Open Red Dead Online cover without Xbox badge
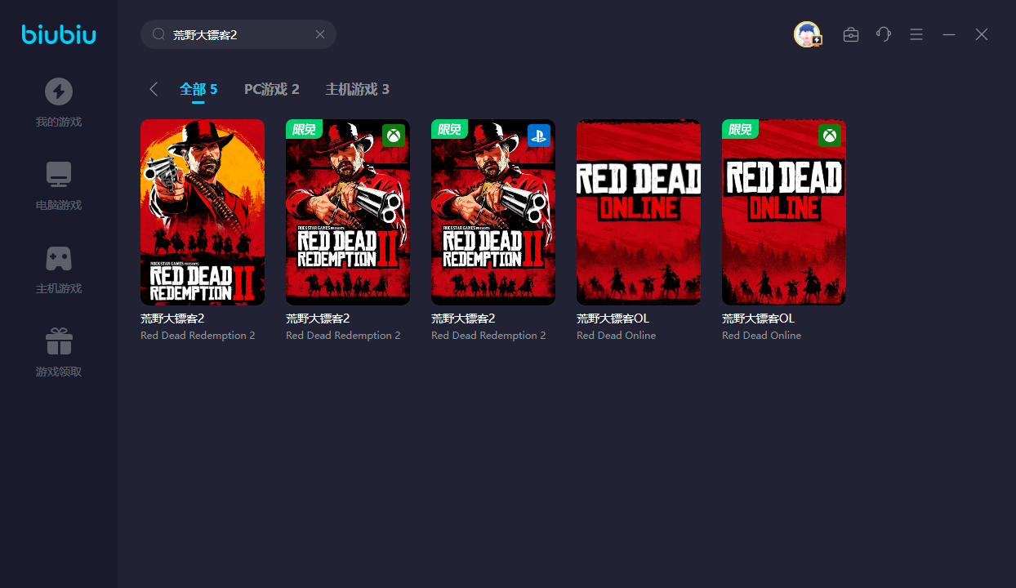 click(639, 212)
